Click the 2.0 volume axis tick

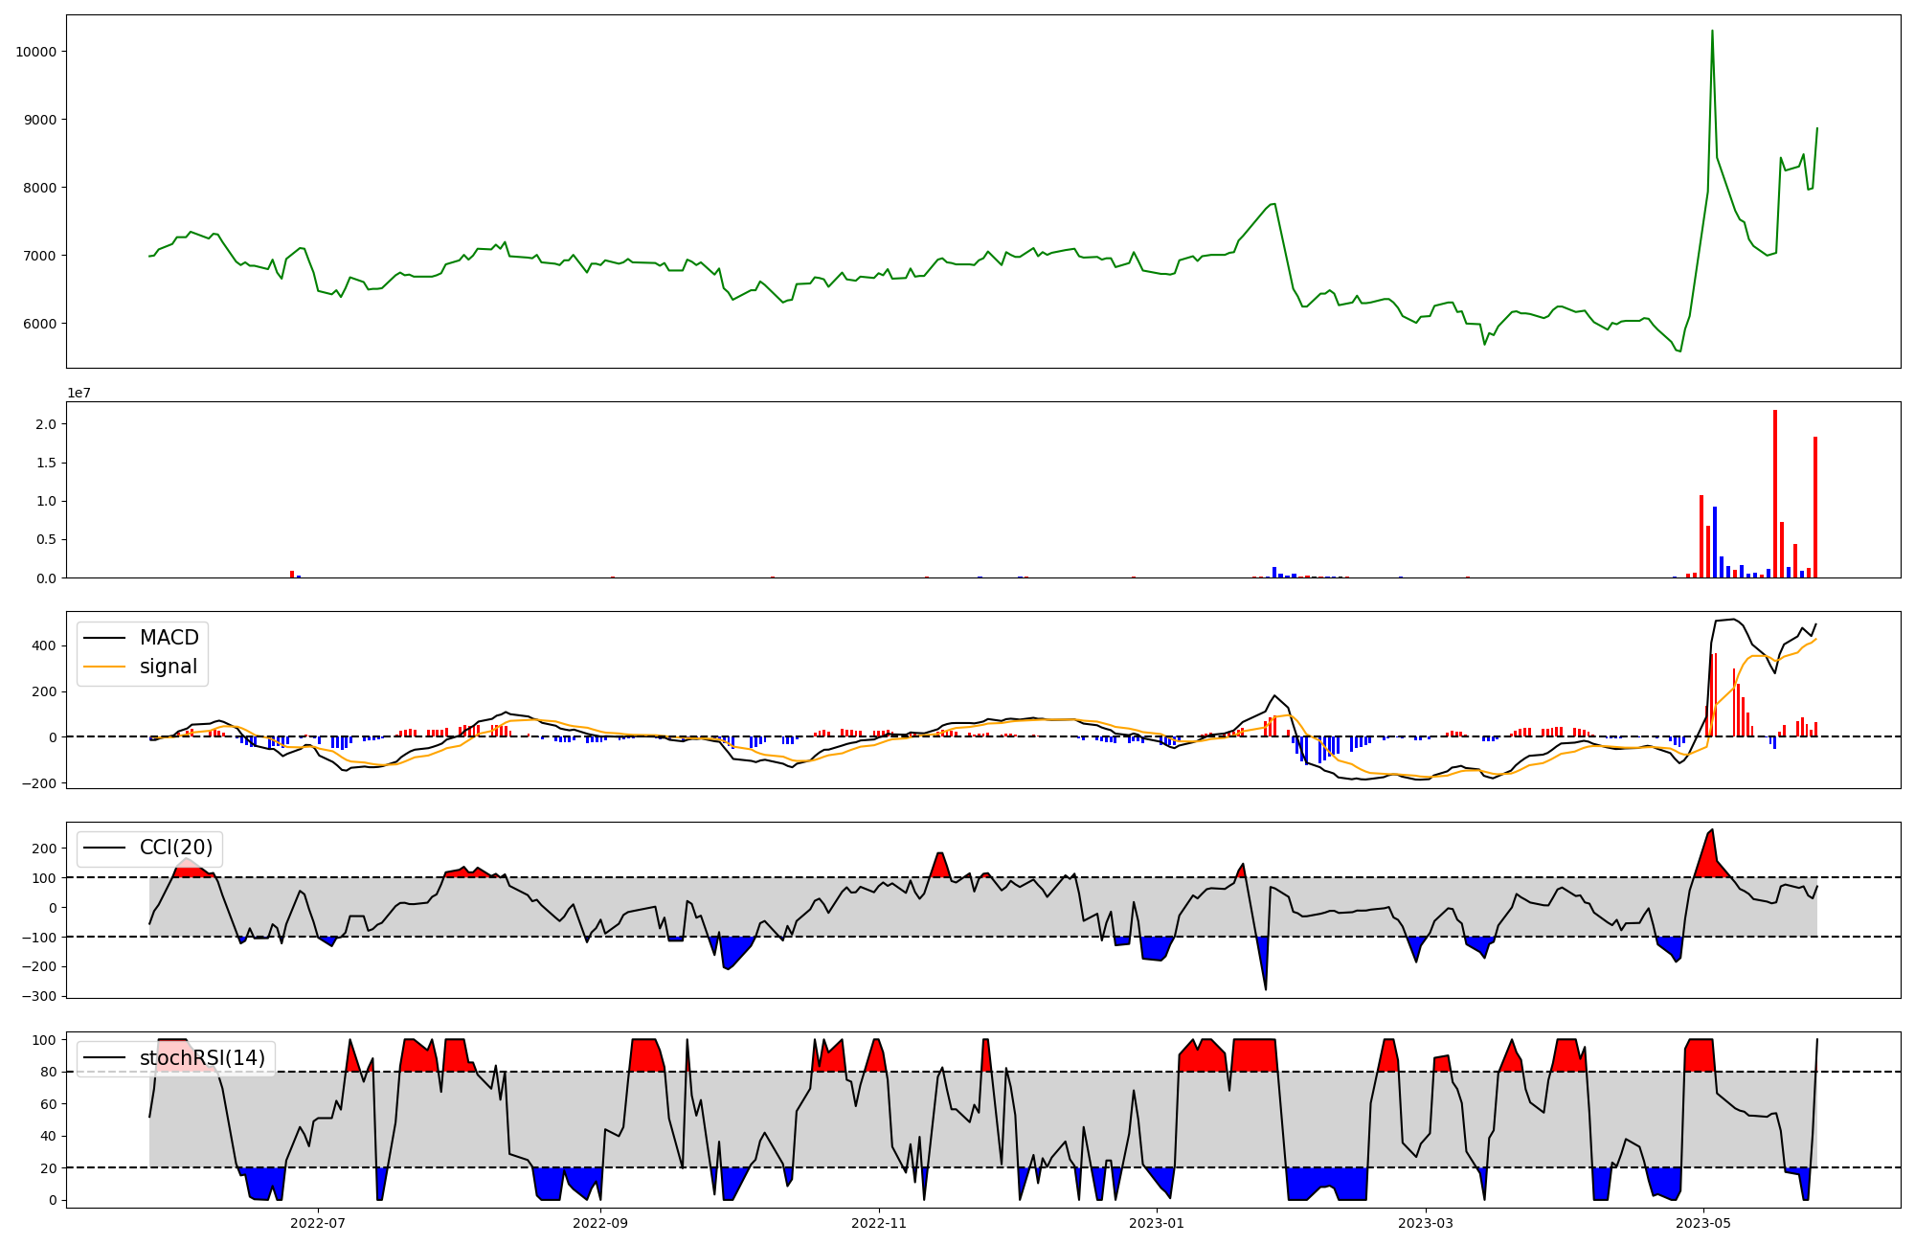click(x=45, y=424)
